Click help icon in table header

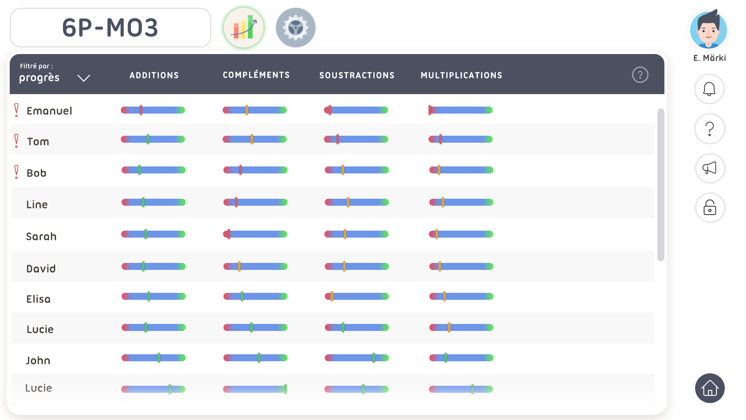click(x=640, y=75)
